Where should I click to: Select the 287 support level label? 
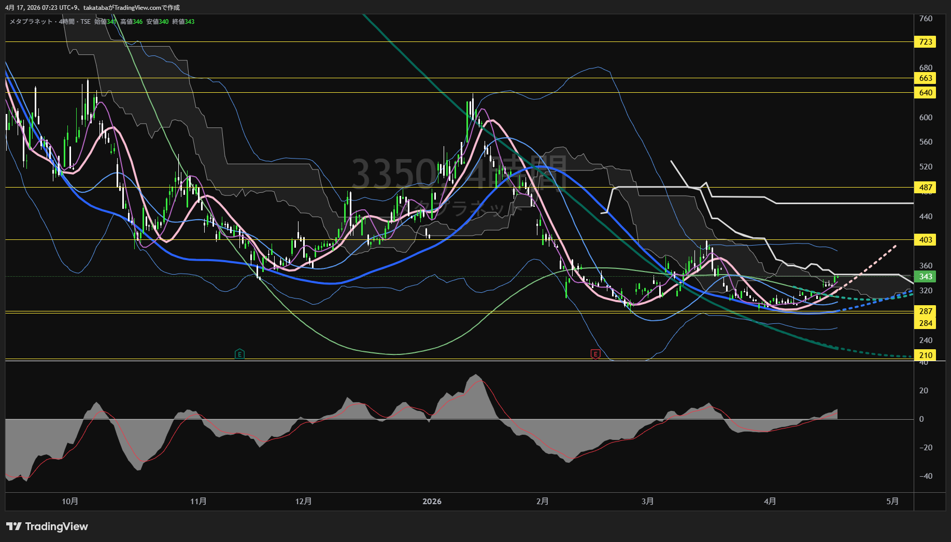pos(925,311)
